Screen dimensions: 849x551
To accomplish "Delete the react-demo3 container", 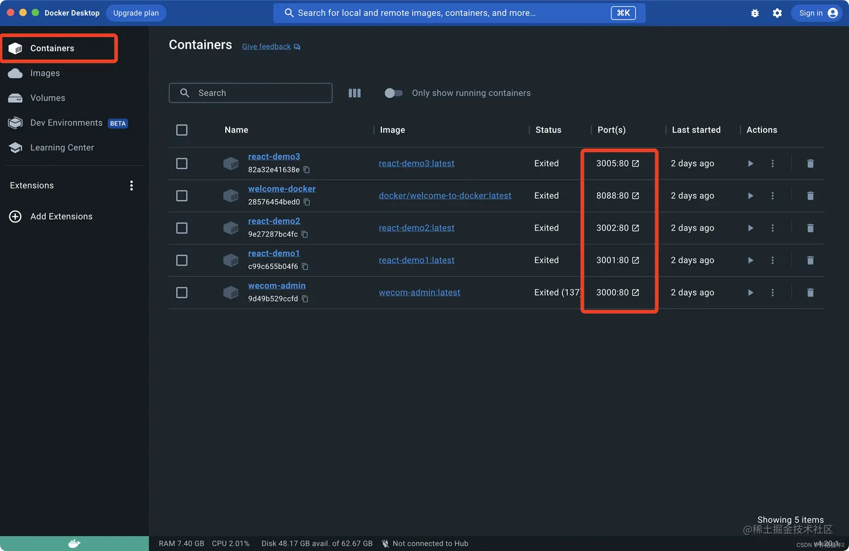I will point(810,163).
